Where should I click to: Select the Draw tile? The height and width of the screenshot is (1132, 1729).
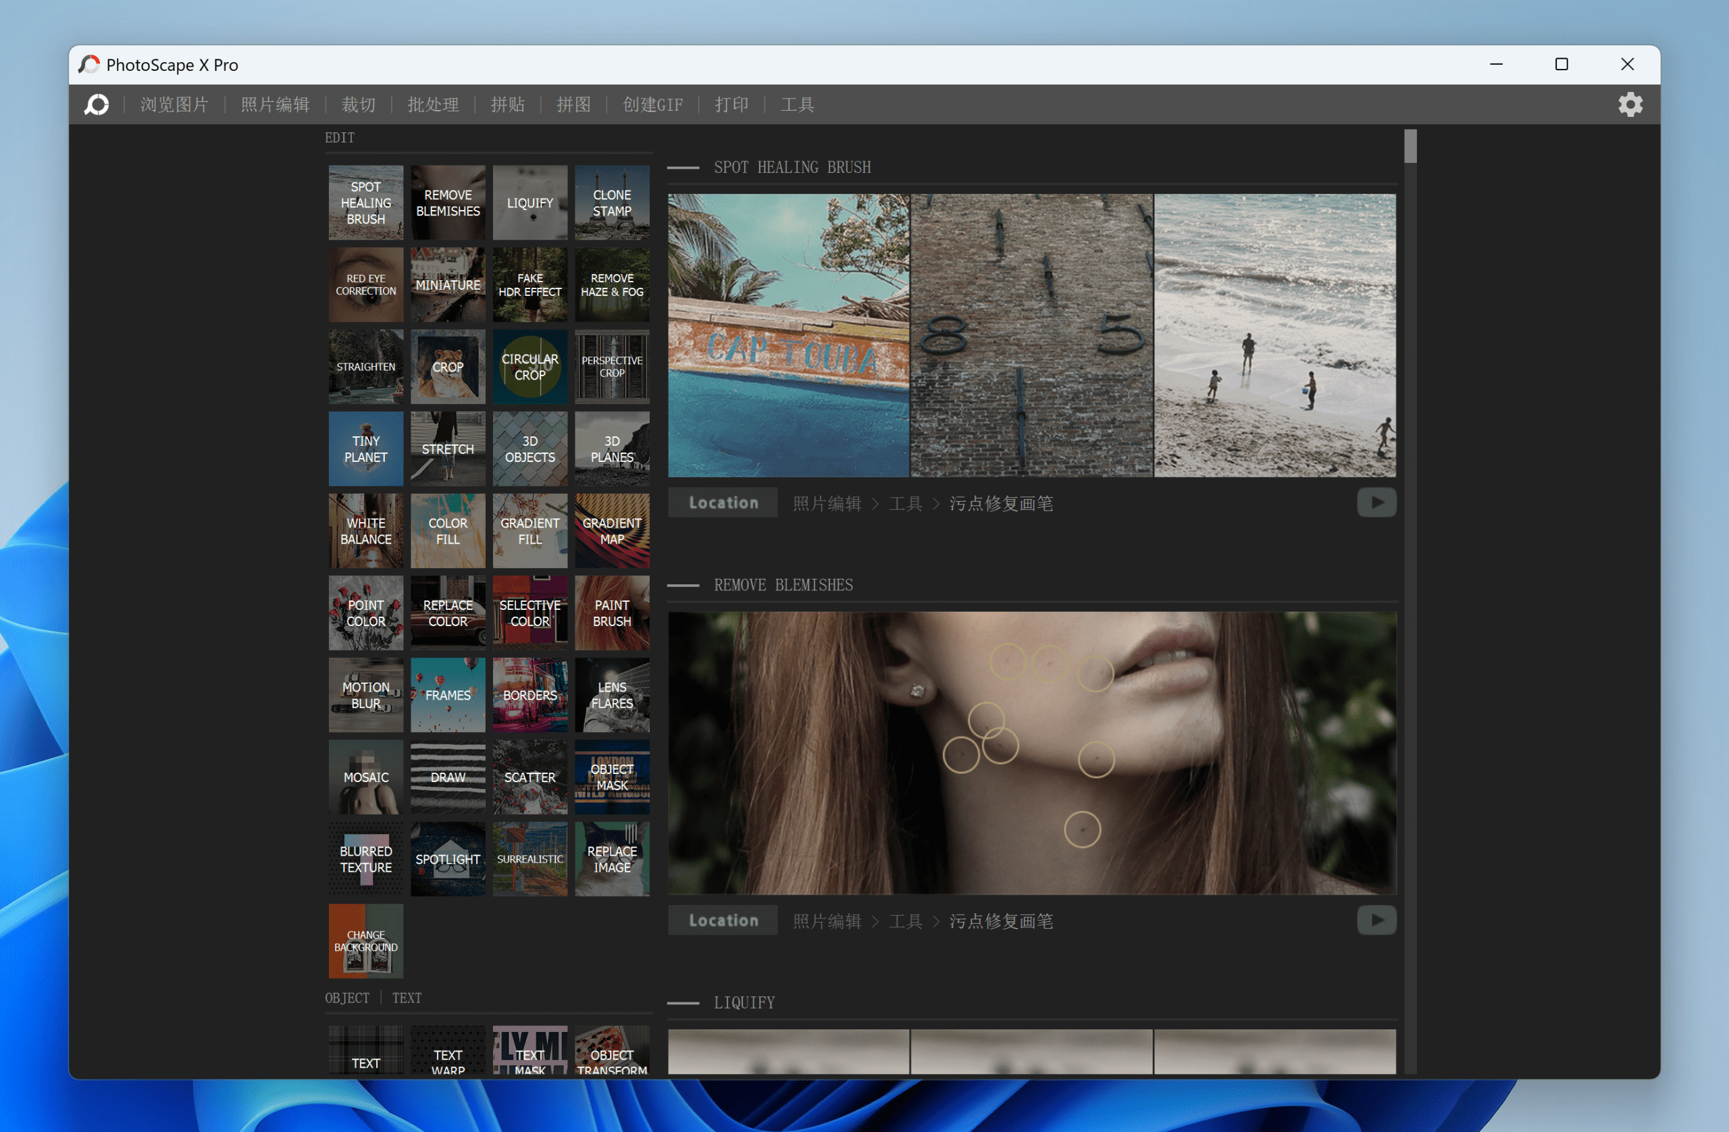(448, 777)
